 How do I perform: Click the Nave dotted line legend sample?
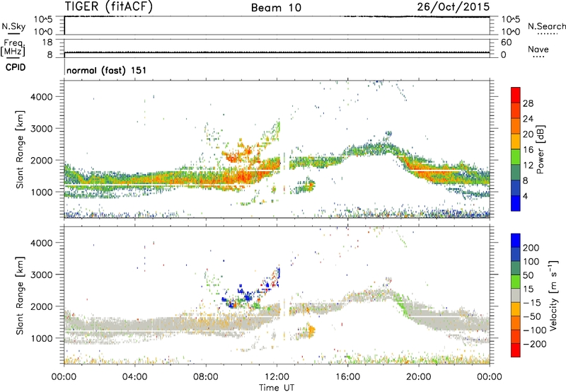(x=538, y=57)
